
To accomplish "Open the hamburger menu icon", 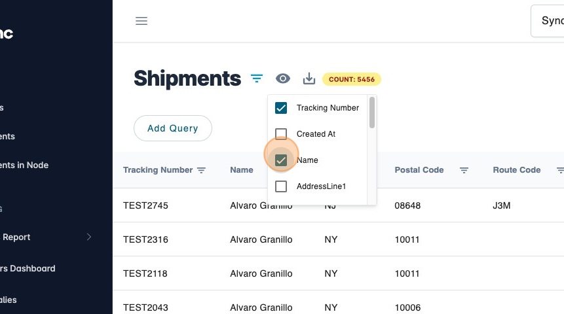I will 141,21.
